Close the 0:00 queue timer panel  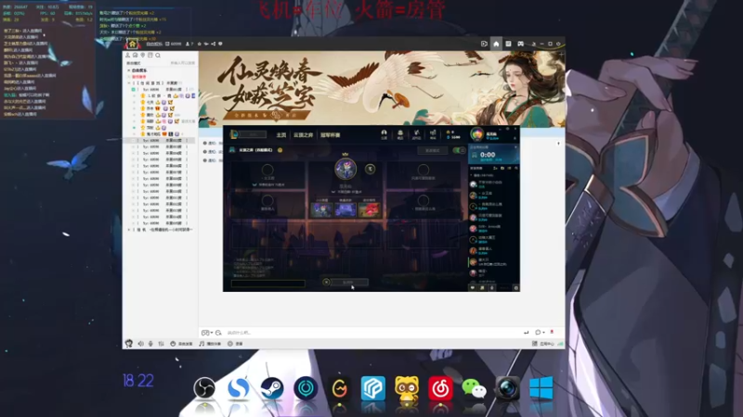click(515, 147)
